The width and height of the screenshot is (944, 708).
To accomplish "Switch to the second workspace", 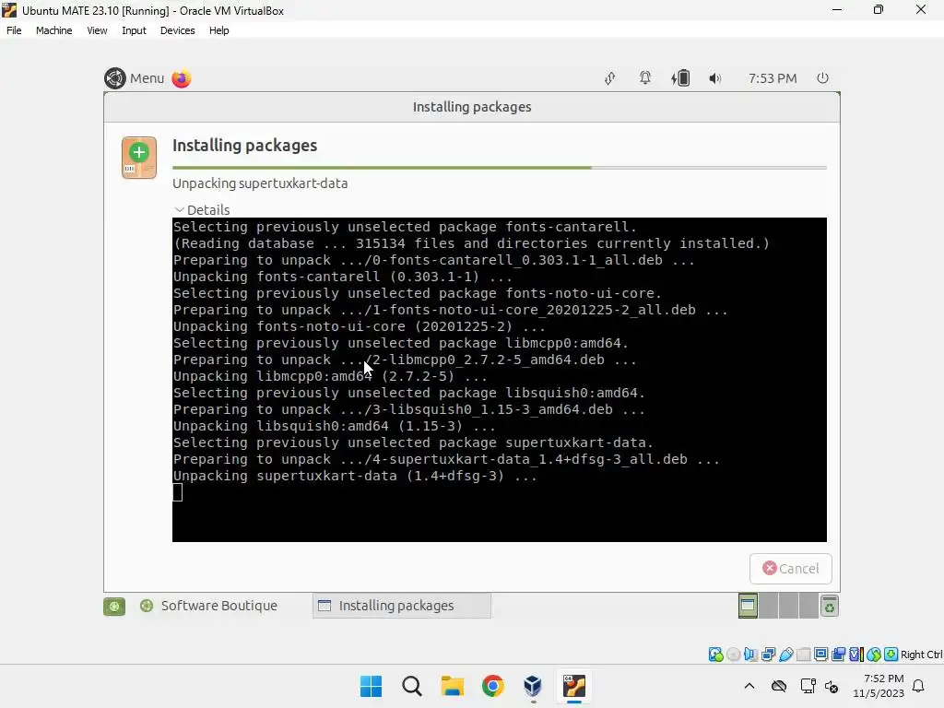I will pos(768,606).
